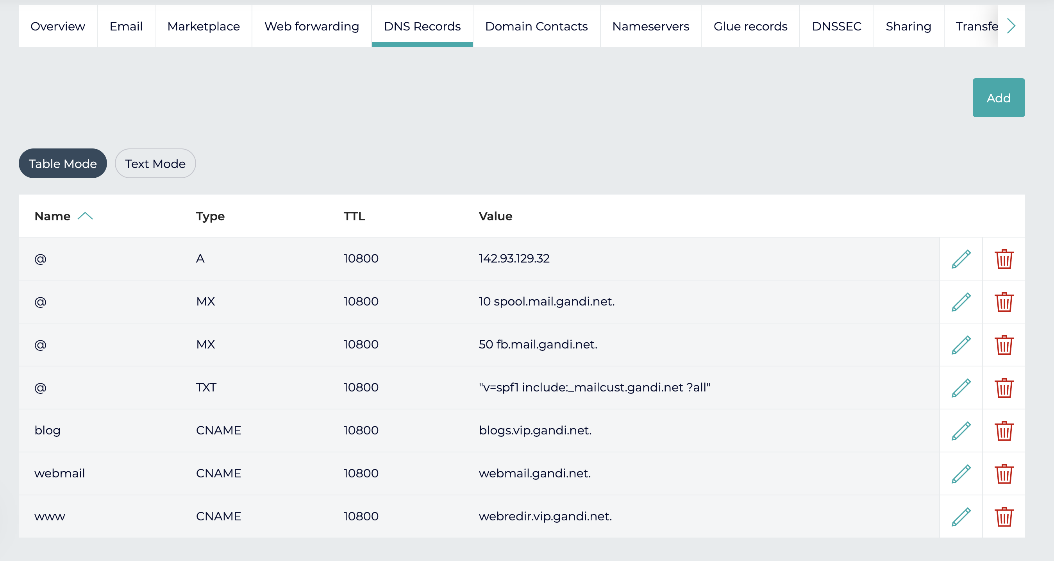Toggle the Name column sort arrow
The image size is (1054, 561).
tap(85, 216)
